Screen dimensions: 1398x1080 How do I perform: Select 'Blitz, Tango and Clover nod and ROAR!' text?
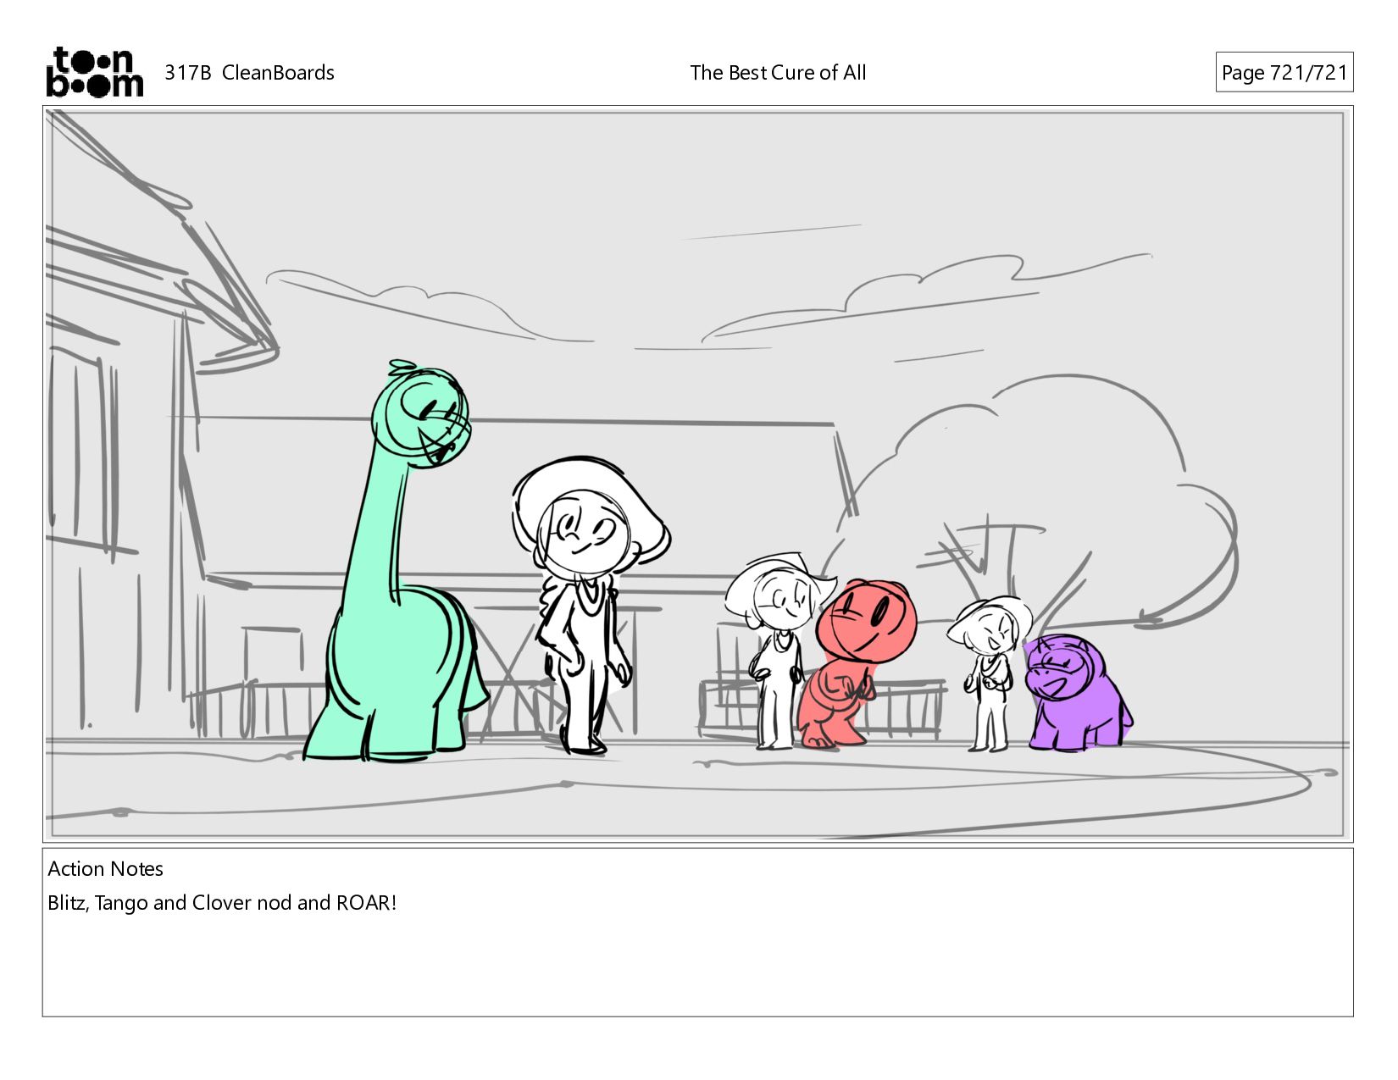click(x=222, y=903)
